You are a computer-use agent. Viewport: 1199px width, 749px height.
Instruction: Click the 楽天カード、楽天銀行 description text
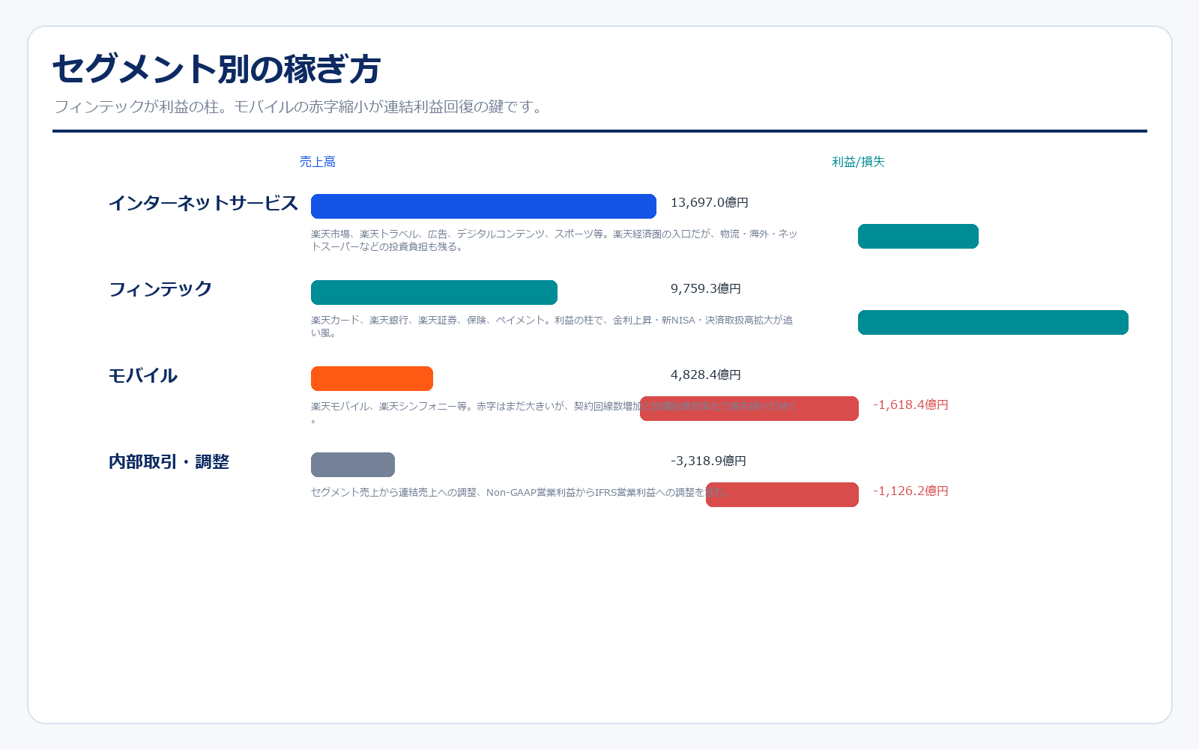coord(552,326)
